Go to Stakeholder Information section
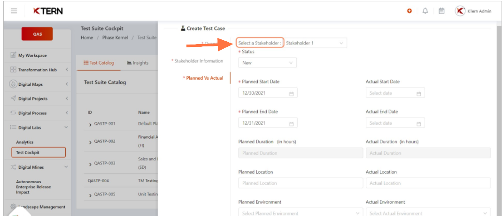The width and height of the screenshot is (502, 216). [x=198, y=61]
